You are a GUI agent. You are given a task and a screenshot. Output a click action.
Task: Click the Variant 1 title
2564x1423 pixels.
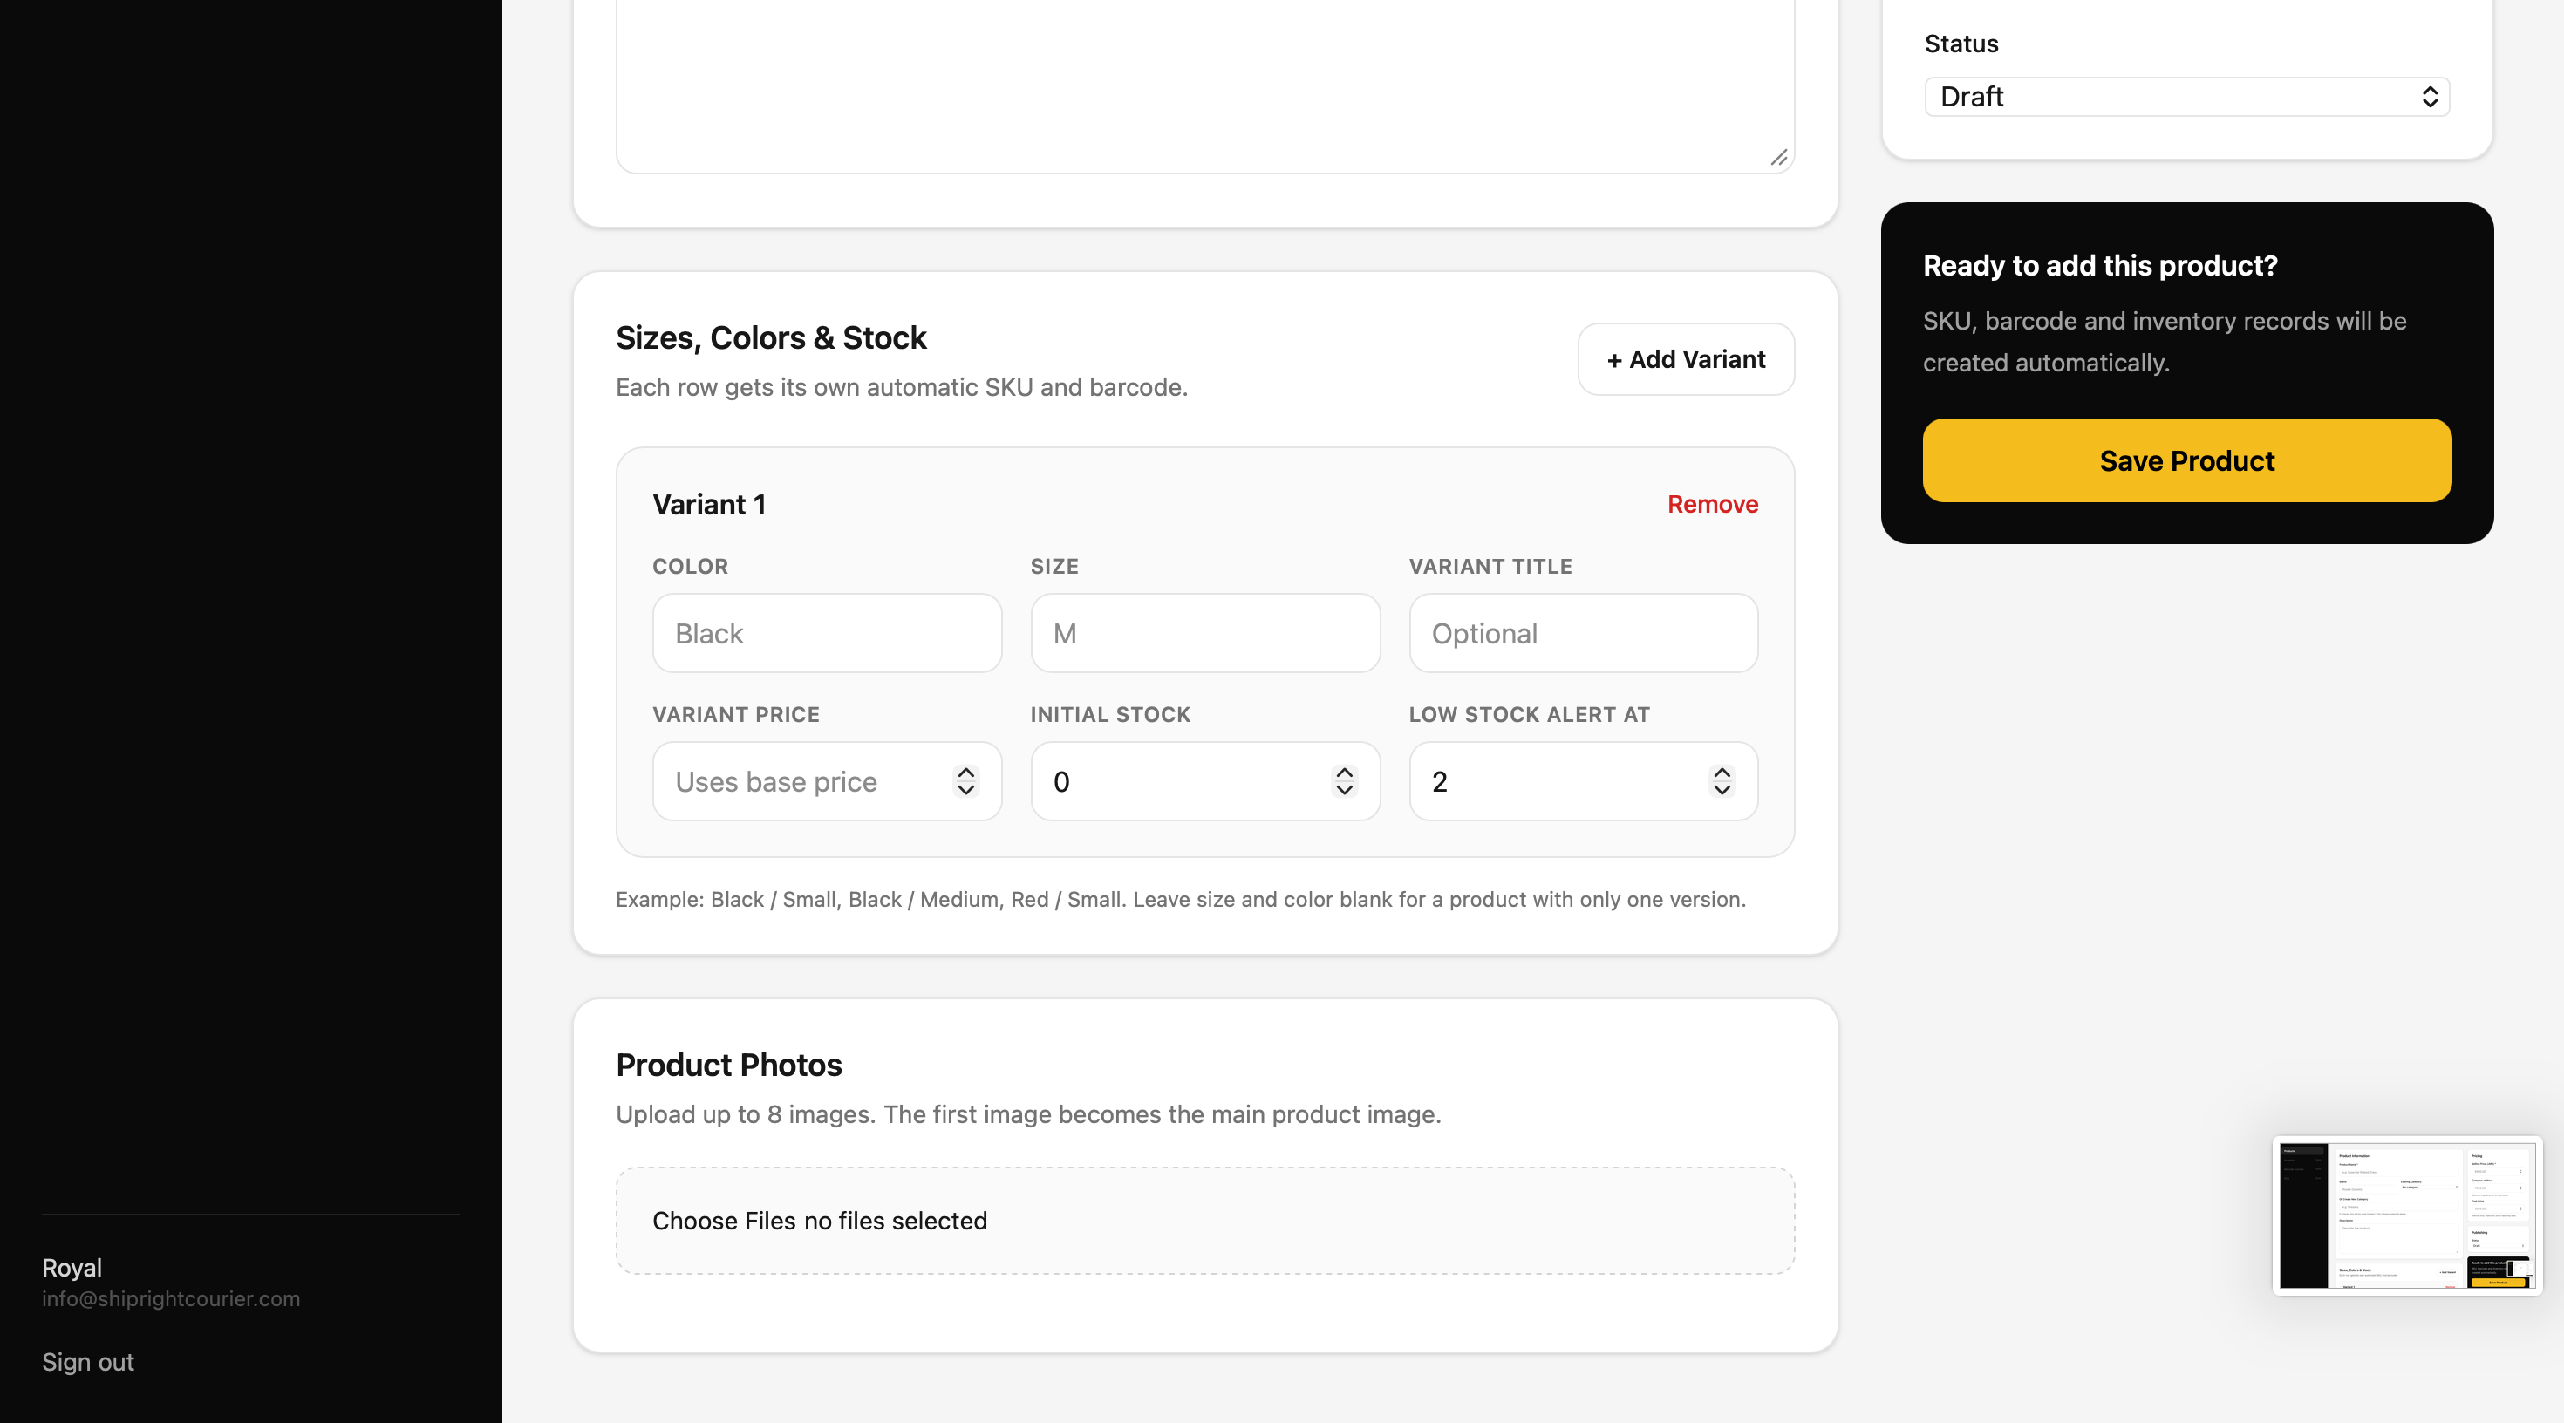710,505
